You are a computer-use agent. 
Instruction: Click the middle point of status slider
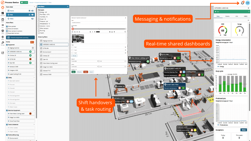pos(99,29)
